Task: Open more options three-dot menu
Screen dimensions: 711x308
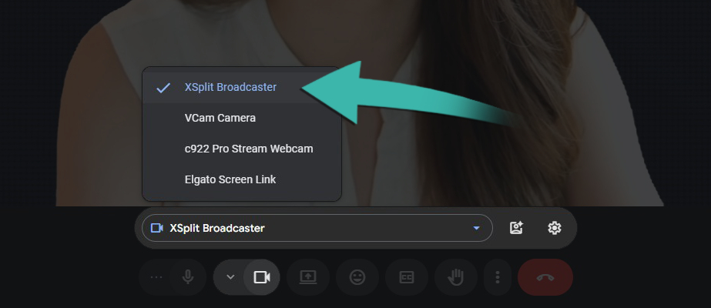Action: pos(498,277)
